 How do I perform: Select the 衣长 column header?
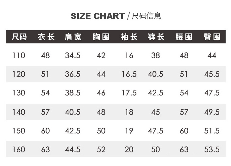click(x=46, y=37)
